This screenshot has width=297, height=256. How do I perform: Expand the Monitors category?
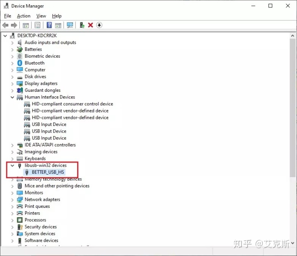pos(12,193)
